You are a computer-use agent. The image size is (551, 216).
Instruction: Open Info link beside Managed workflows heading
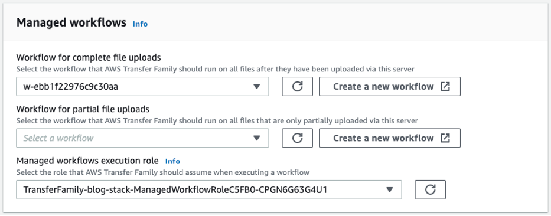pos(140,24)
